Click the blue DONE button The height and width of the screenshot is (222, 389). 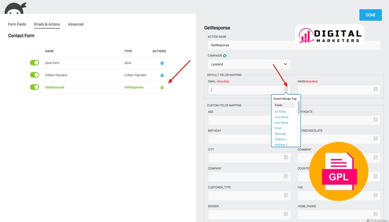[x=370, y=15]
